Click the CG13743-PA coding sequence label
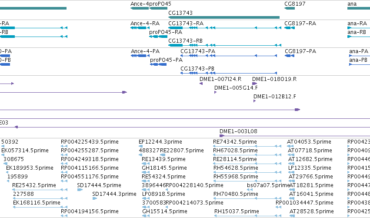 point(198,51)
